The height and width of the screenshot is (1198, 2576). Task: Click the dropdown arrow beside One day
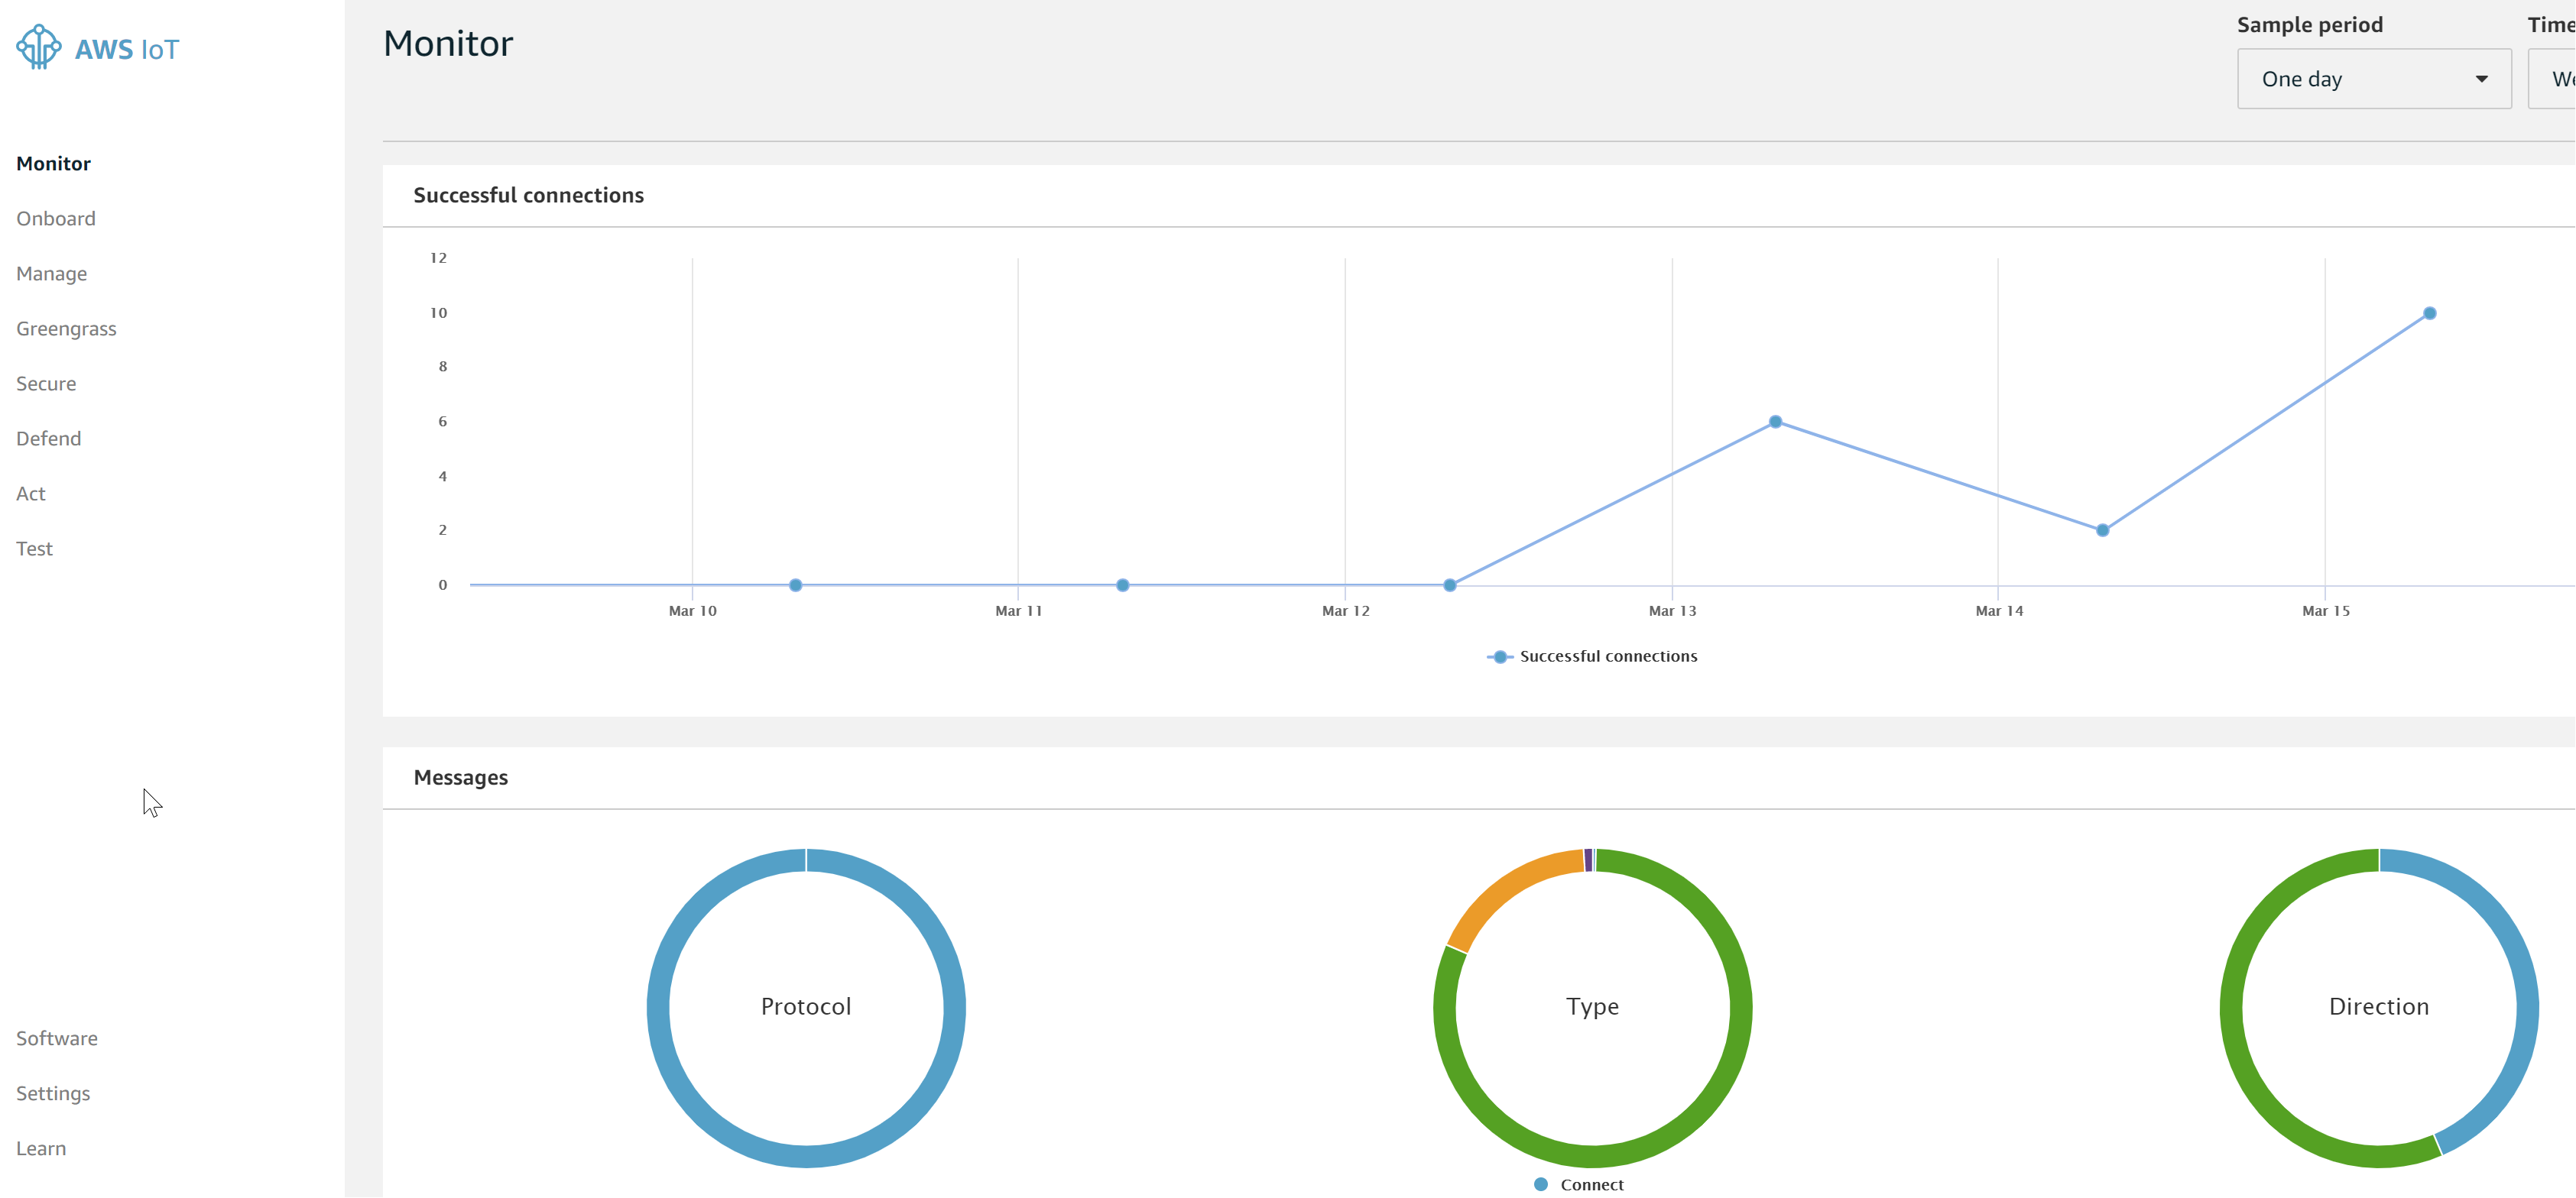click(x=2481, y=79)
